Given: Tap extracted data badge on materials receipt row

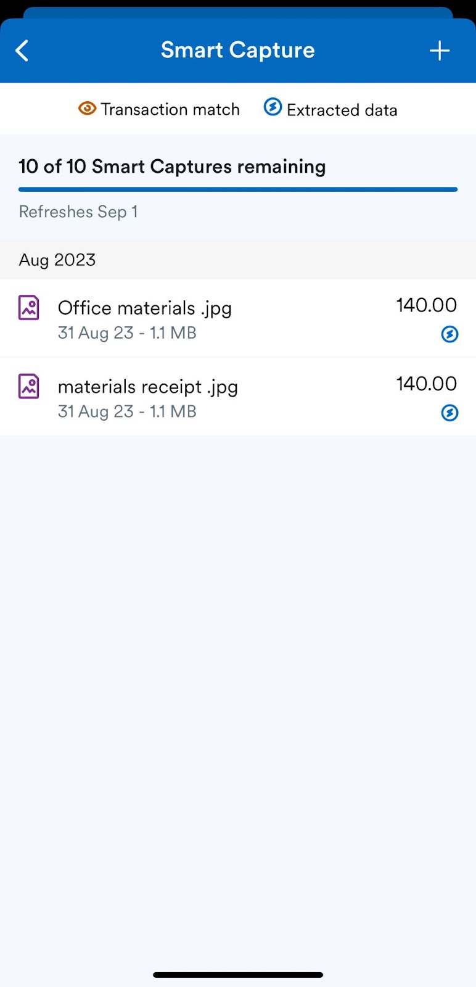Looking at the screenshot, I should click(x=449, y=413).
